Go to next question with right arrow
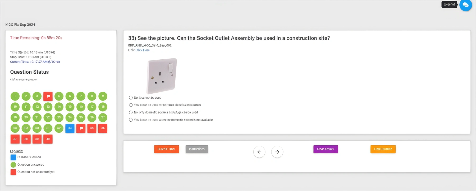The height and width of the screenshot is (191, 476). (277, 152)
